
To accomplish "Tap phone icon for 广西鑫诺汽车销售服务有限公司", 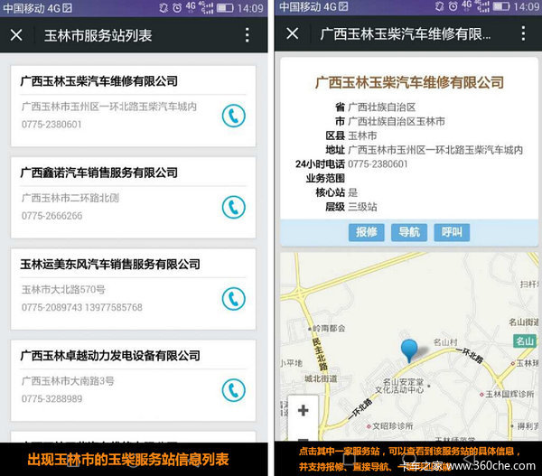I will coord(234,207).
